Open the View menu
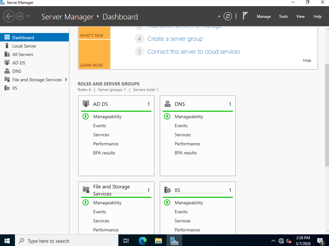The width and height of the screenshot is (329, 246). click(x=300, y=17)
